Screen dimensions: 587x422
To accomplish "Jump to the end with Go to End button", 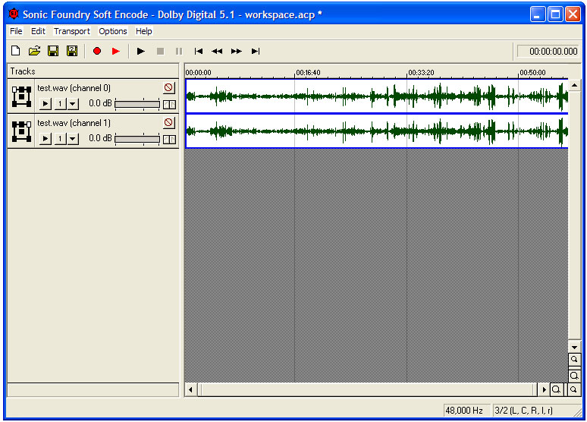I will tap(256, 51).
